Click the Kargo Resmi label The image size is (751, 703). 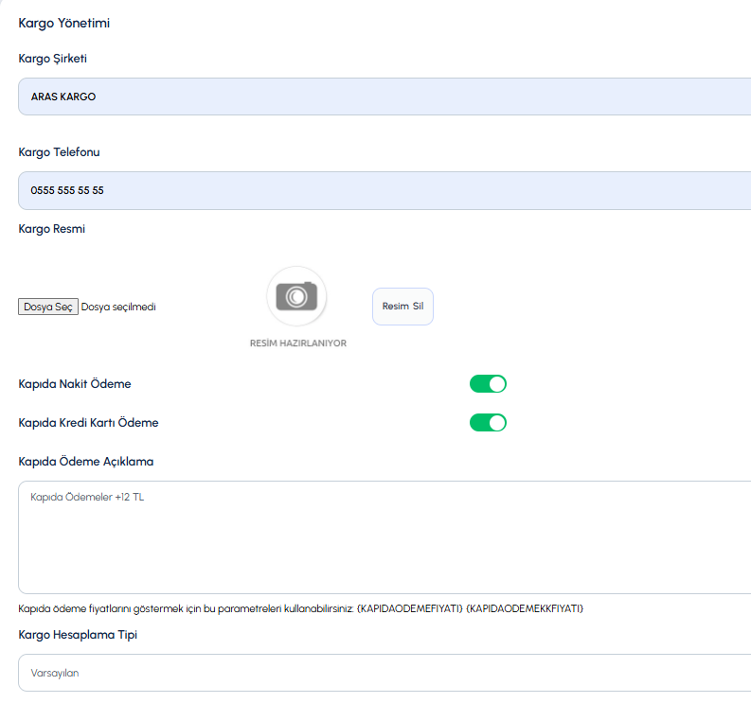(52, 229)
